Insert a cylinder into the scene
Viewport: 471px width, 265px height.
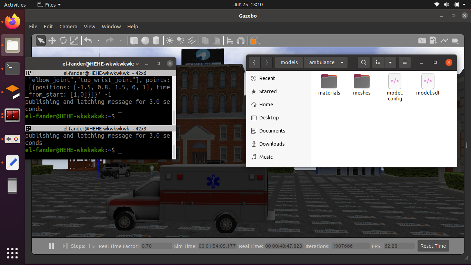point(156,40)
